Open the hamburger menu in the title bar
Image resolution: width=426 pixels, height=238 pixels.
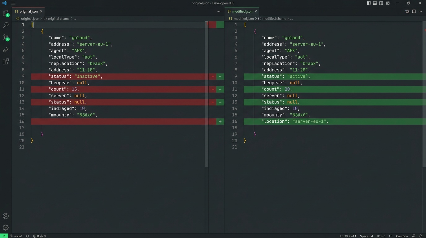click(x=13, y=3)
